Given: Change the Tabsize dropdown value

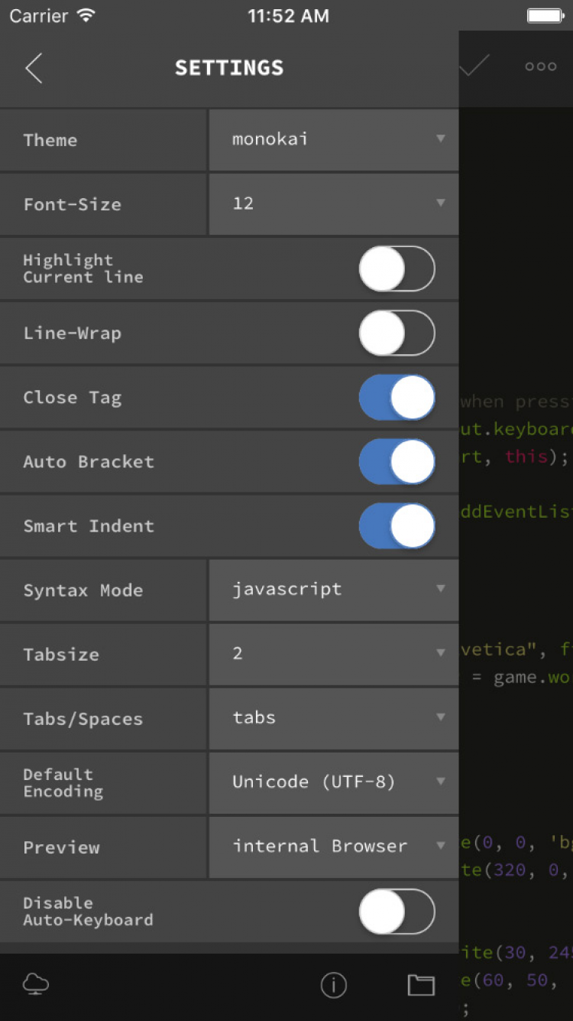Looking at the screenshot, I should click(x=334, y=654).
